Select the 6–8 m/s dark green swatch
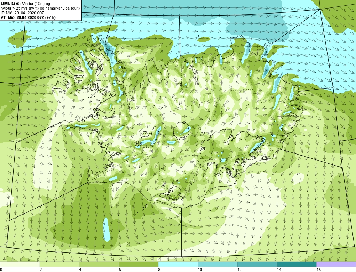This screenshot has height=272, width=356. tap(138, 264)
